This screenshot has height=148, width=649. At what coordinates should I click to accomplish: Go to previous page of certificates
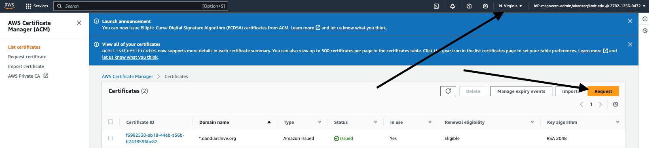pyautogui.click(x=581, y=104)
